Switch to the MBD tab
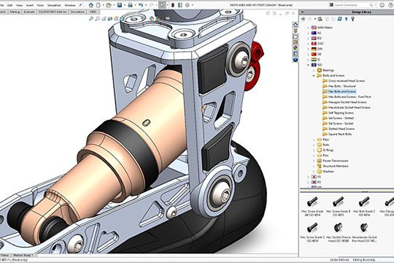Screen dimensions: 394x263 click(x=93, y=12)
